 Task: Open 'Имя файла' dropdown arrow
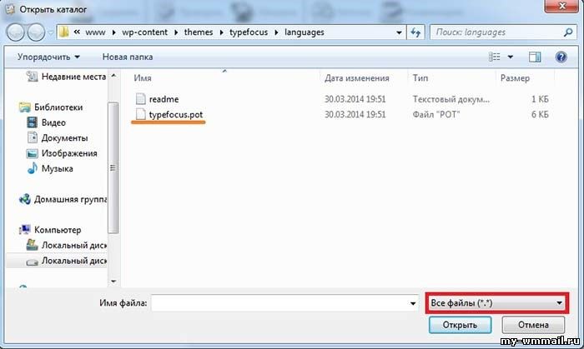(x=413, y=303)
